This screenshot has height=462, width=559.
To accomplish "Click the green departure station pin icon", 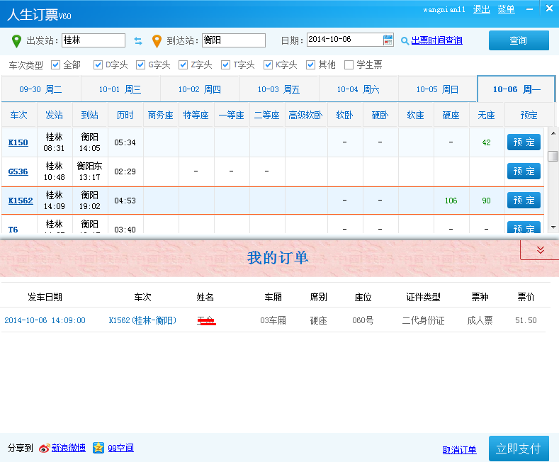I will pos(16,41).
